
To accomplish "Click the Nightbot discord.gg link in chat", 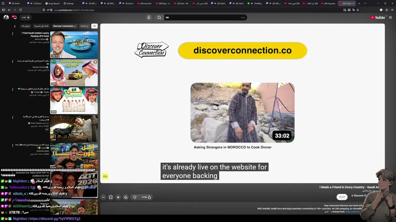I will pos(55,219).
